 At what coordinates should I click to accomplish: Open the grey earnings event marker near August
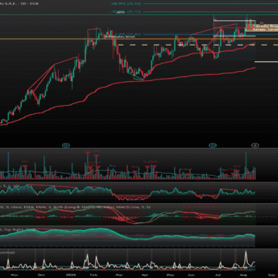pyautogui.click(x=255, y=145)
